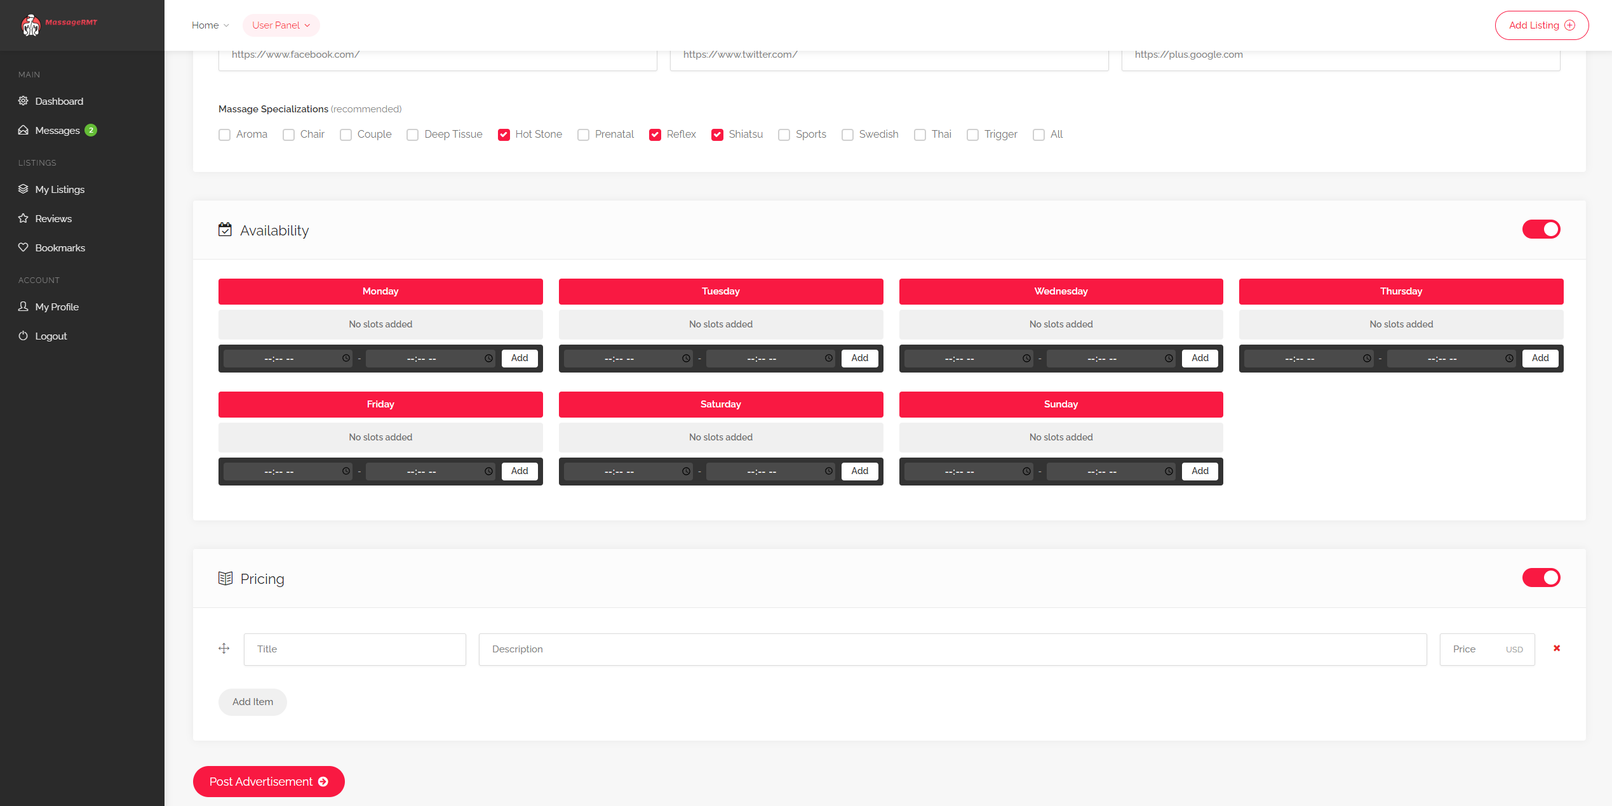
Task: Click the Logout power icon
Action: (24, 336)
